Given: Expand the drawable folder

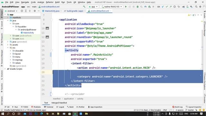Looking at the screenshot, I should pyautogui.click(x=10, y=51).
